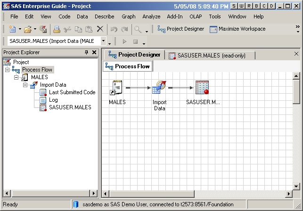The height and width of the screenshot is (211, 303).
Task: Open the SASUSER.MALES combo box dropdown
Action: (103, 41)
